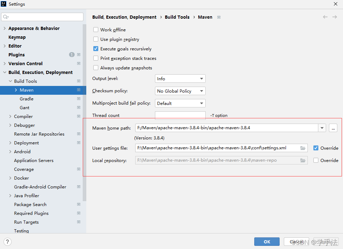
Task: Enable Print exception stack traces
Action: pos(96,58)
